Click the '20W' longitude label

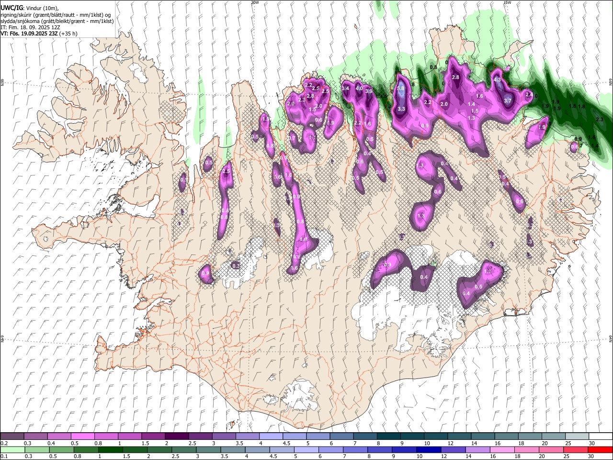(254, 2)
